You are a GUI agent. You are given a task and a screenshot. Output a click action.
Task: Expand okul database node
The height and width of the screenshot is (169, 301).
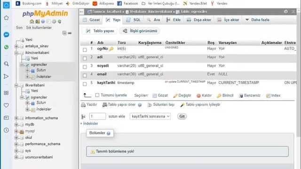click(16, 138)
